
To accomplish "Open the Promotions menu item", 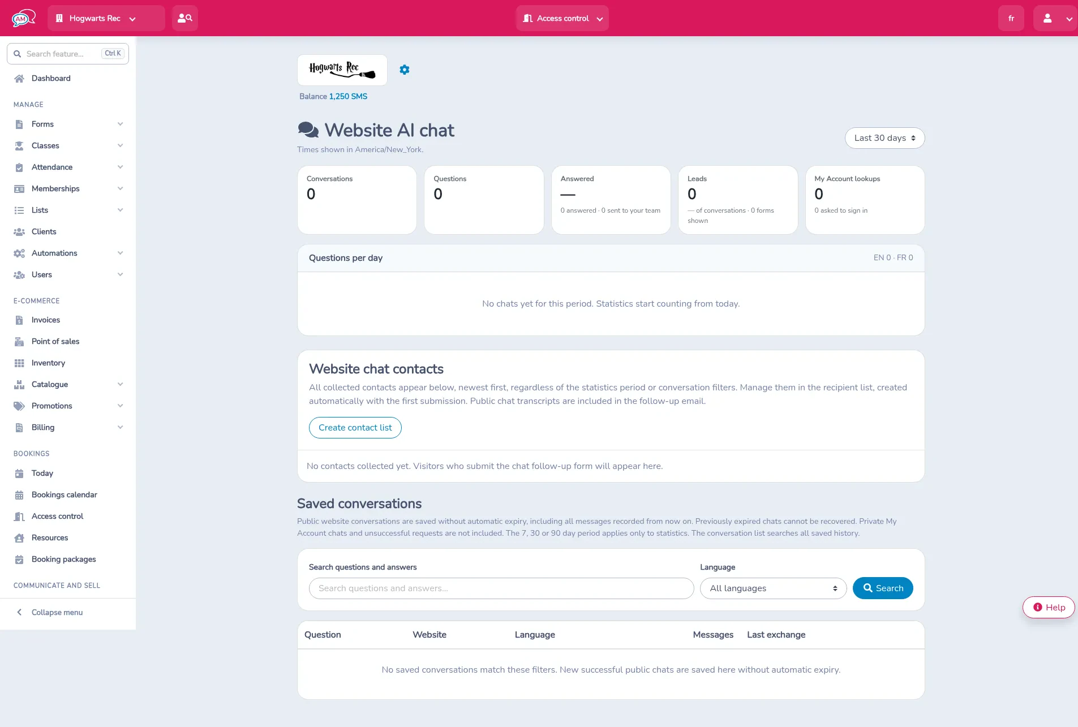I will point(68,406).
